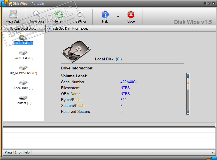Click Reserved Sectors value 0

[121, 112]
